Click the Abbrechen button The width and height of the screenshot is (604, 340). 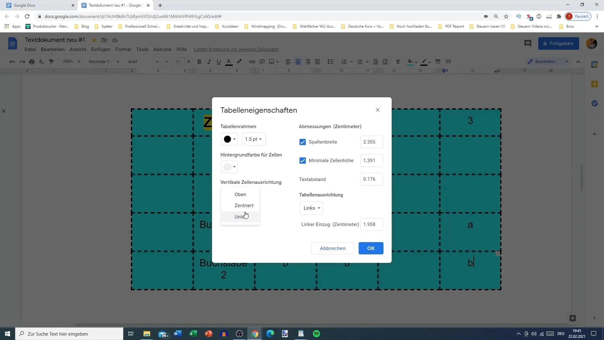tap(332, 248)
